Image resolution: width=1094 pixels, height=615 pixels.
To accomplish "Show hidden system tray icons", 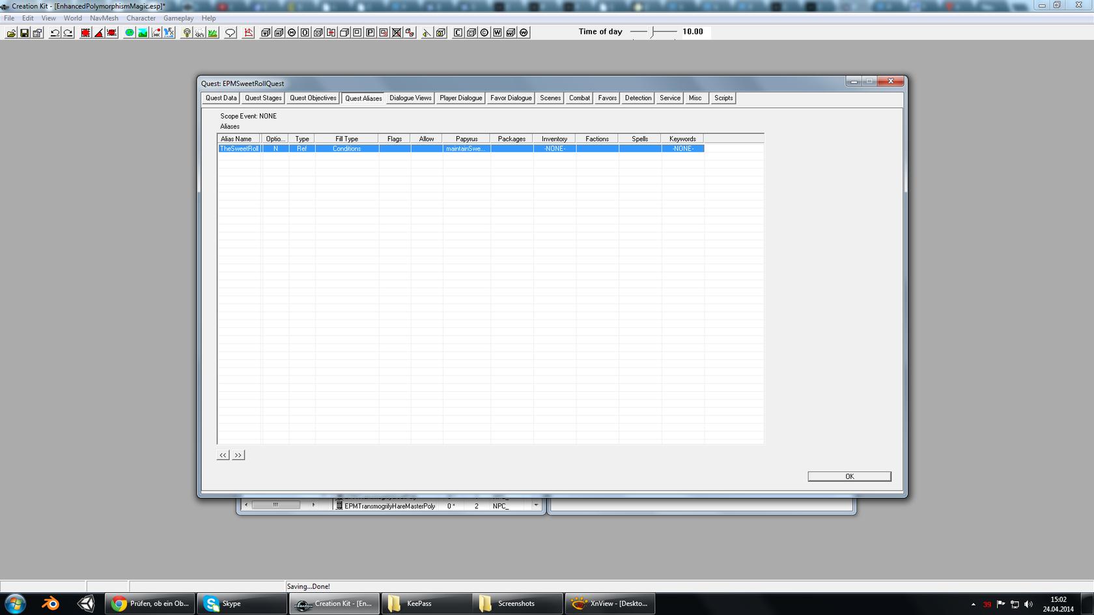I will [x=974, y=604].
